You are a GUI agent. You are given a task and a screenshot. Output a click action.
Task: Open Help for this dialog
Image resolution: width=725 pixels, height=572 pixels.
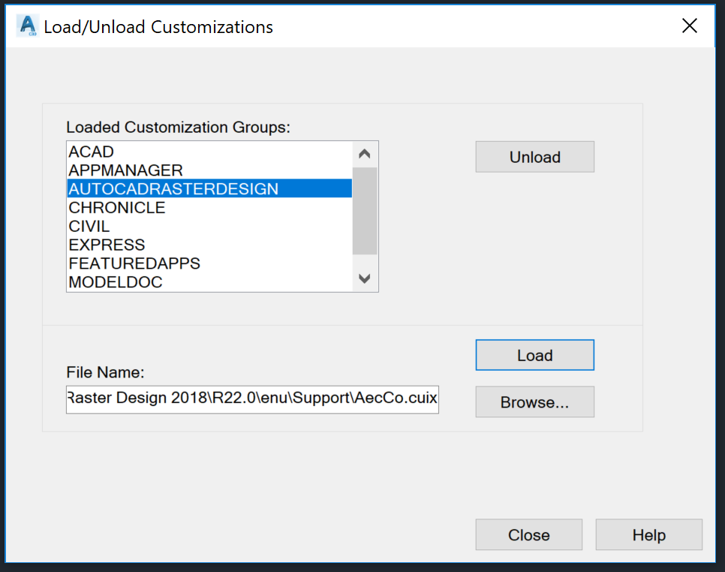(648, 534)
